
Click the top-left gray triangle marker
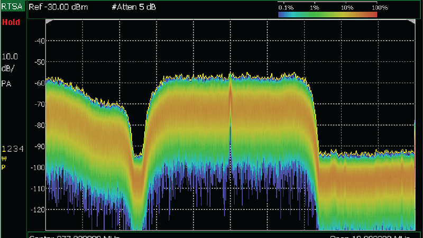[x=49, y=21]
